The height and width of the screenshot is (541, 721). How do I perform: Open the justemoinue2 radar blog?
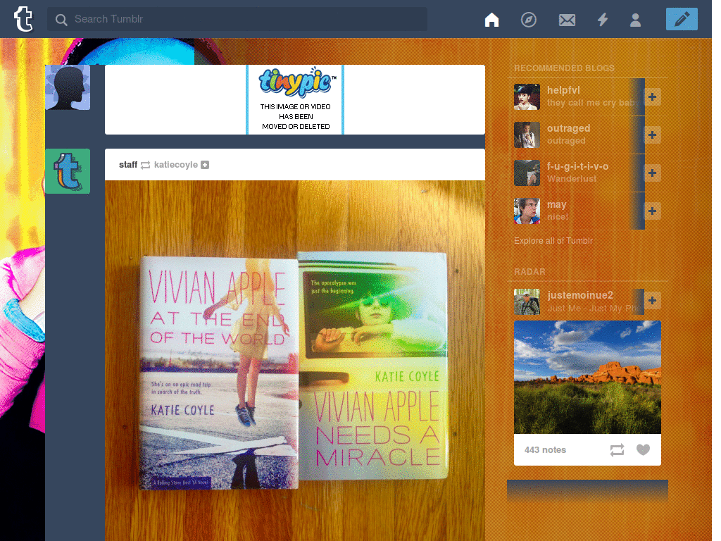(x=580, y=295)
